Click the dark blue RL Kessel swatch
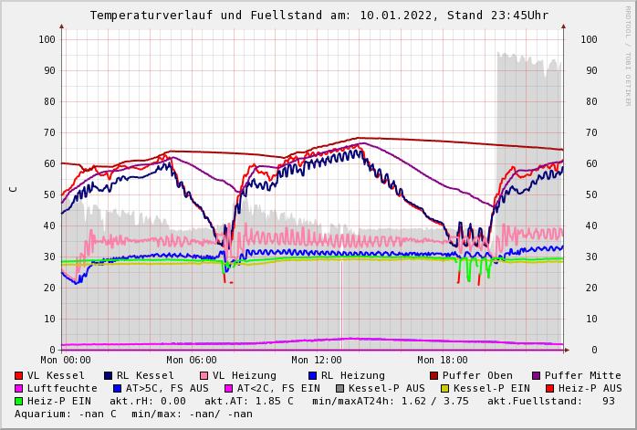The height and width of the screenshot is (430, 637). click(x=109, y=375)
